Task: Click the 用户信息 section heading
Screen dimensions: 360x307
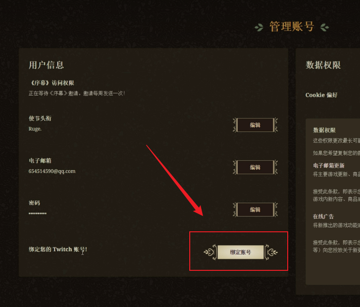Action: click(46, 65)
